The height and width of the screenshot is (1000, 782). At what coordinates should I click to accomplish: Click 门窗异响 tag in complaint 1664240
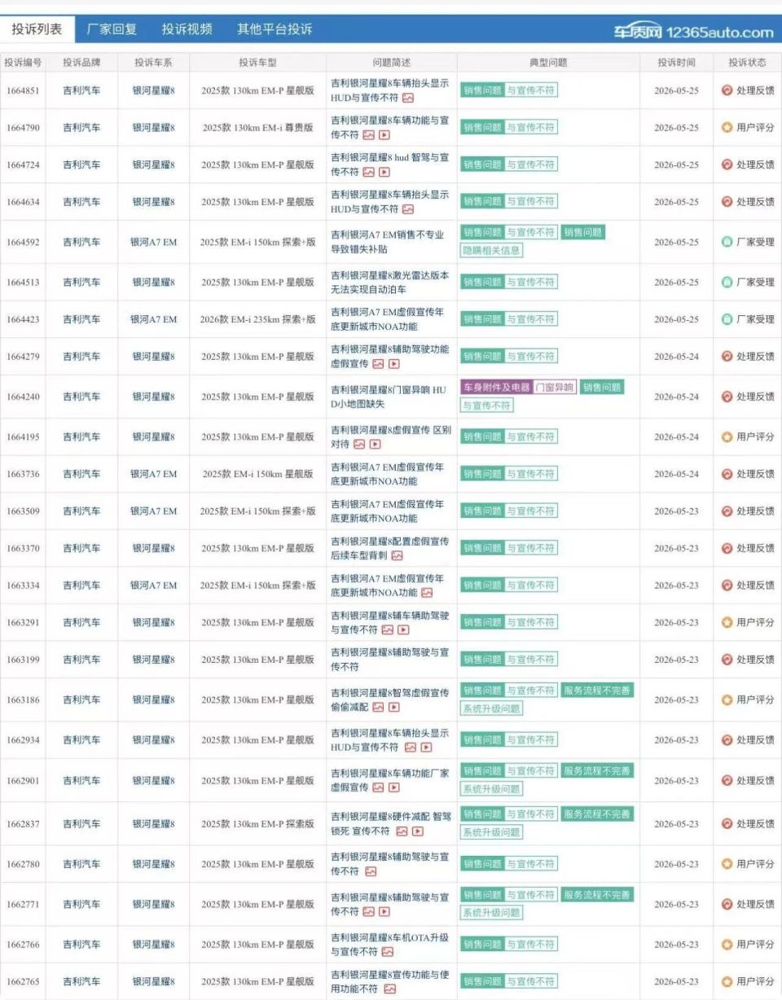[555, 387]
